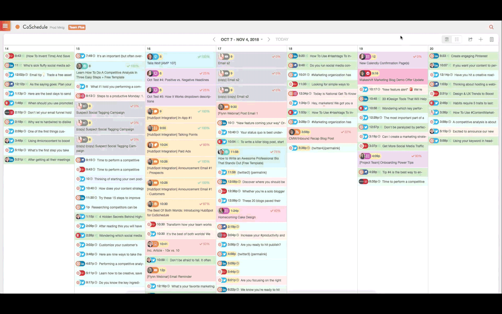Click the TODAY button
The width and height of the screenshot is (502, 314).
282,40
